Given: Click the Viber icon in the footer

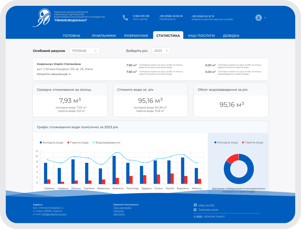Looking at the screenshot, I should click(195, 205).
